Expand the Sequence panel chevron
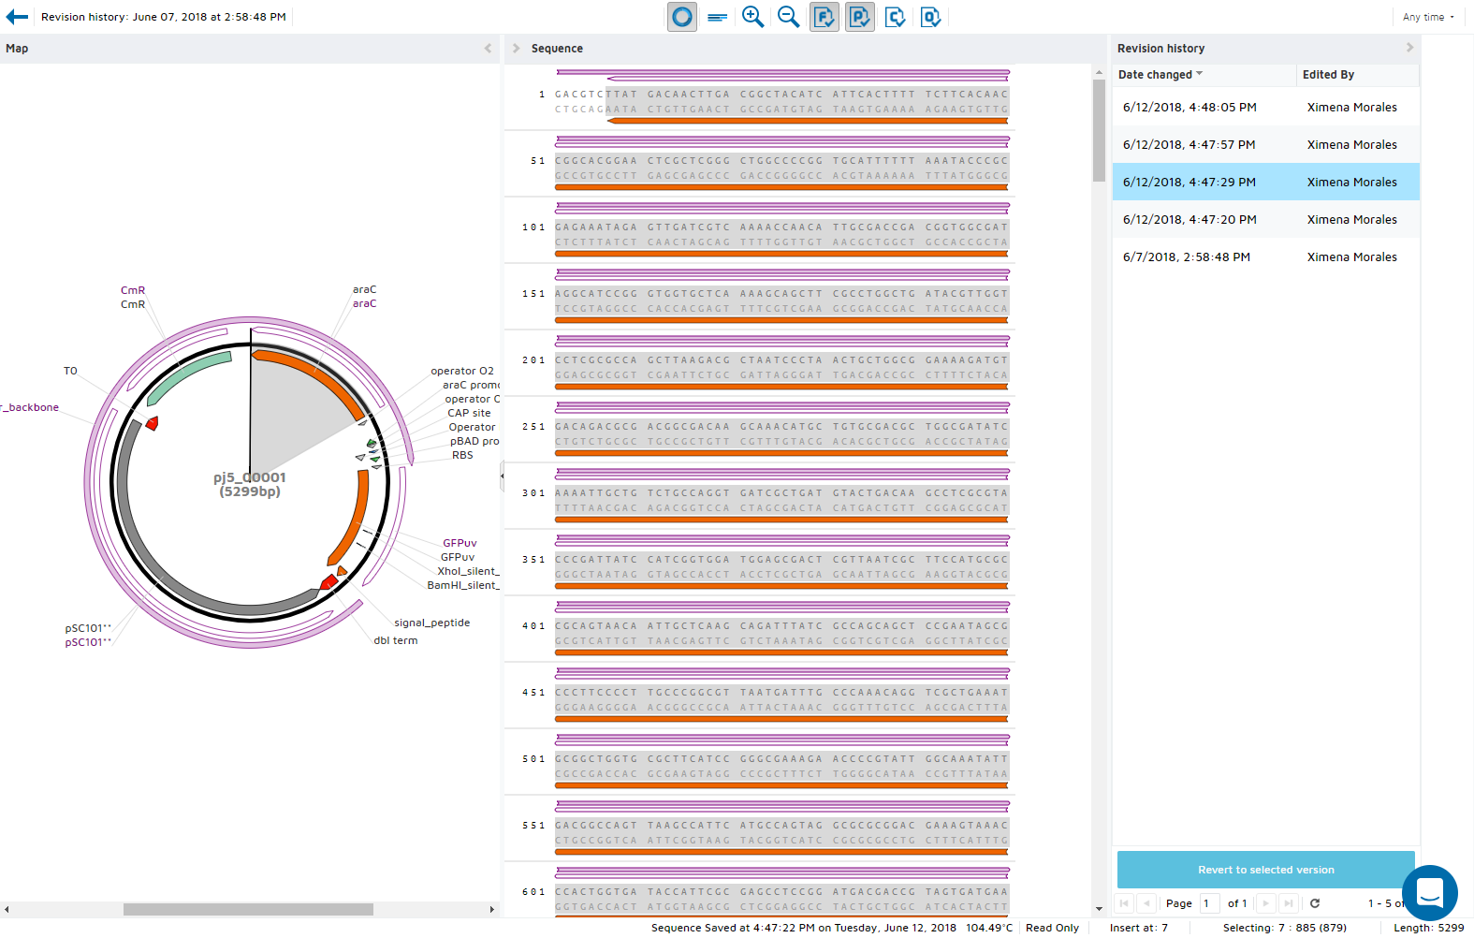This screenshot has height=938, width=1474. [x=516, y=48]
